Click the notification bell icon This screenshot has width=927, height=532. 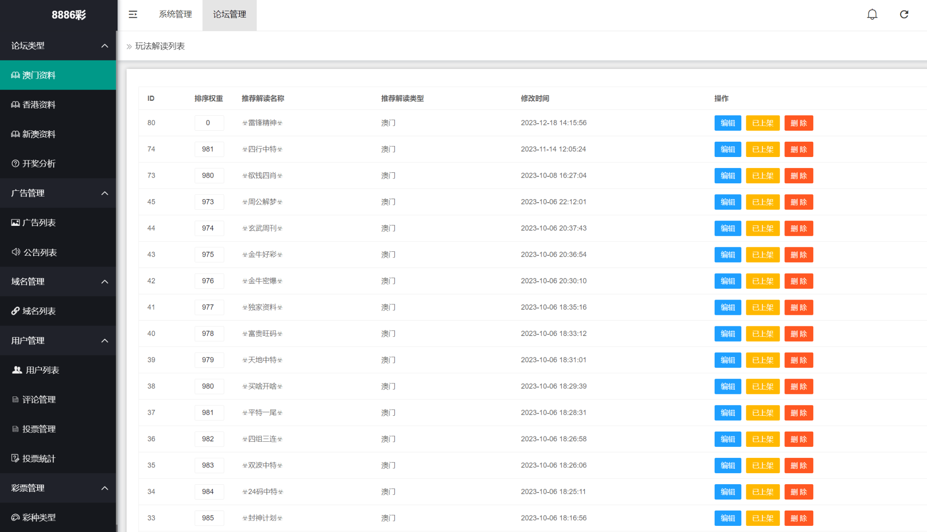coord(872,14)
